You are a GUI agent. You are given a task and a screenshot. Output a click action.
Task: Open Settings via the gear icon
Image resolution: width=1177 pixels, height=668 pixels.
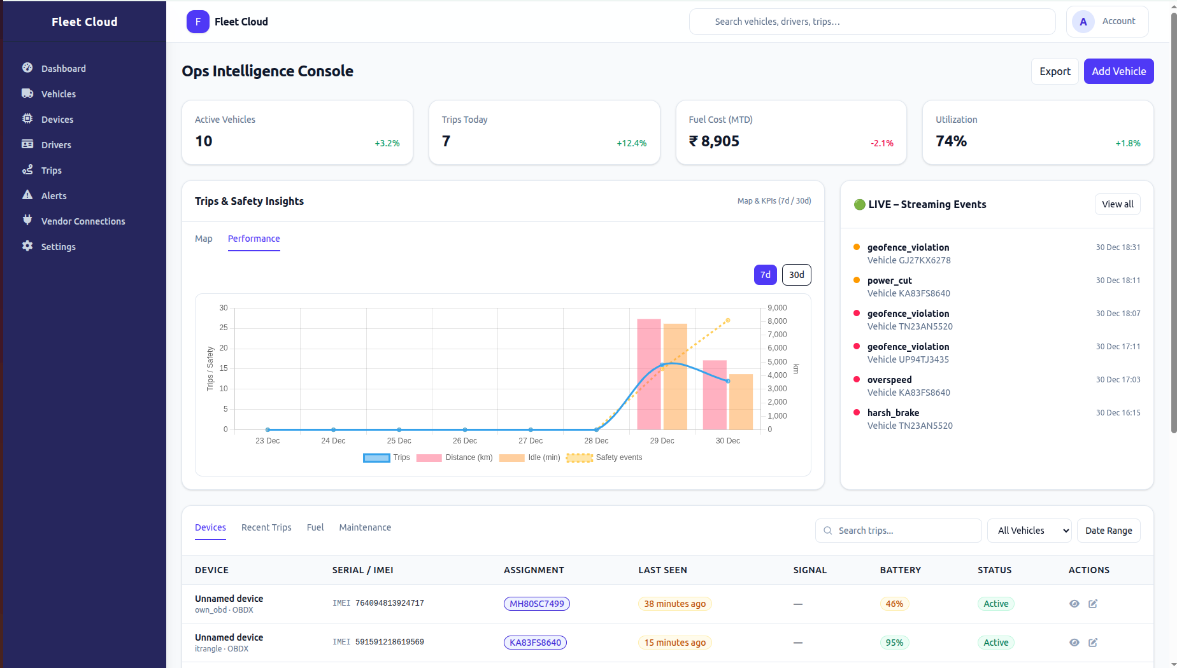(27, 246)
